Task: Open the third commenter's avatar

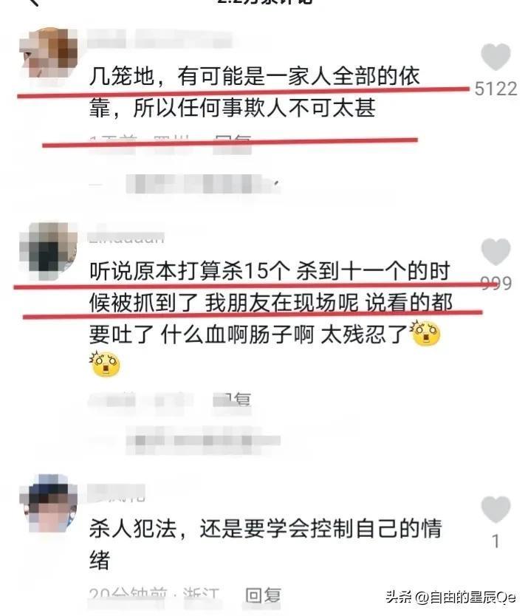Action: pyautogui.click(x=48, y=503)
